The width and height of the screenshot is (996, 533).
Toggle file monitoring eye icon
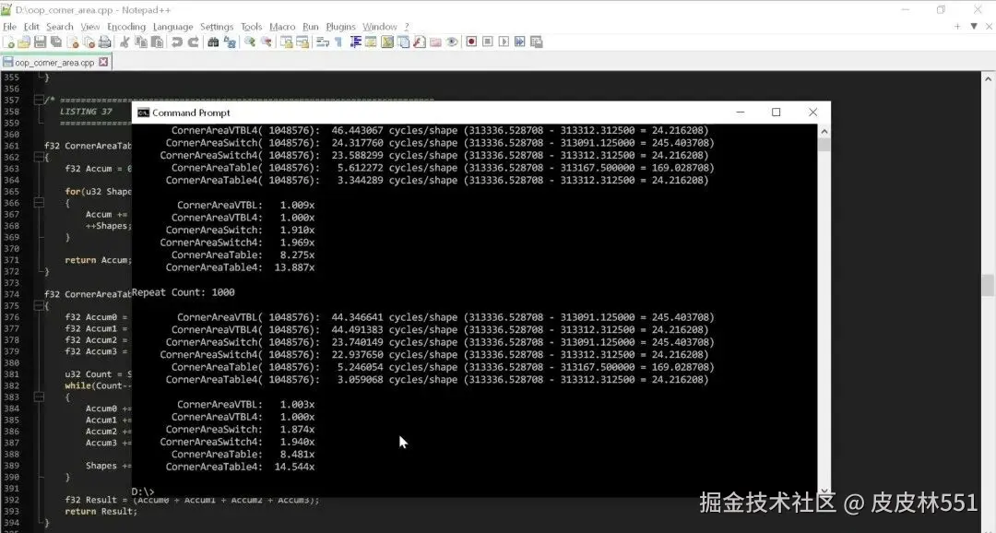452,41
